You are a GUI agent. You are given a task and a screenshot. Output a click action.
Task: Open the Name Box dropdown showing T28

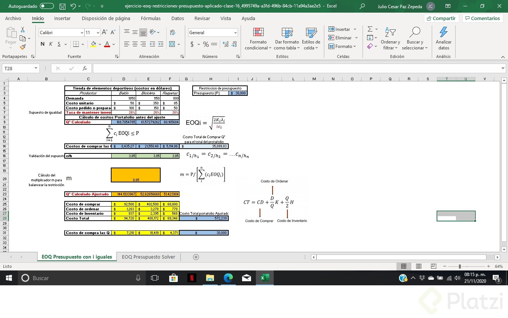[x=35, y=68]
